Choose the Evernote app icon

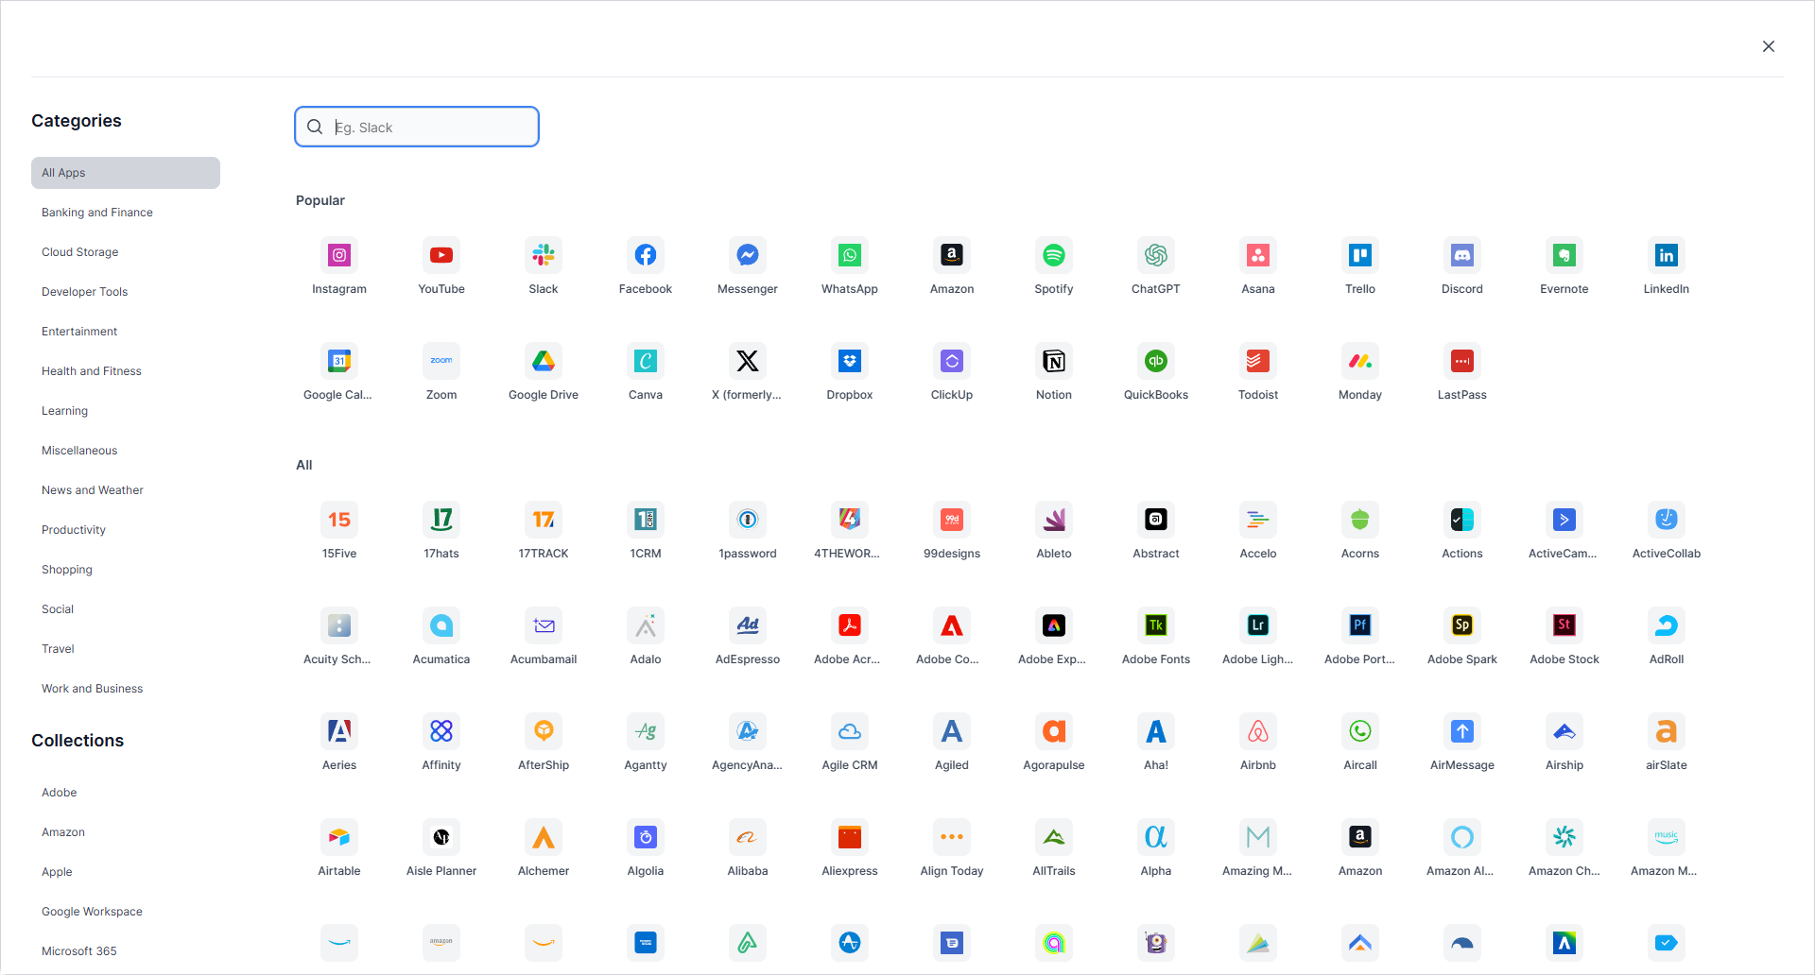[1564, 255]
